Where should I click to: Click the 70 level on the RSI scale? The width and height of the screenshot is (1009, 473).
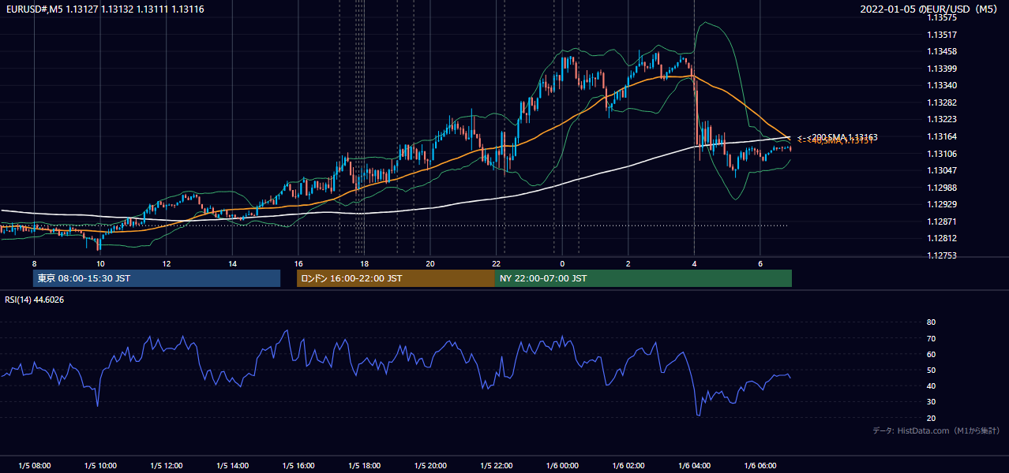pyautogui.click(x=931, y=338)
